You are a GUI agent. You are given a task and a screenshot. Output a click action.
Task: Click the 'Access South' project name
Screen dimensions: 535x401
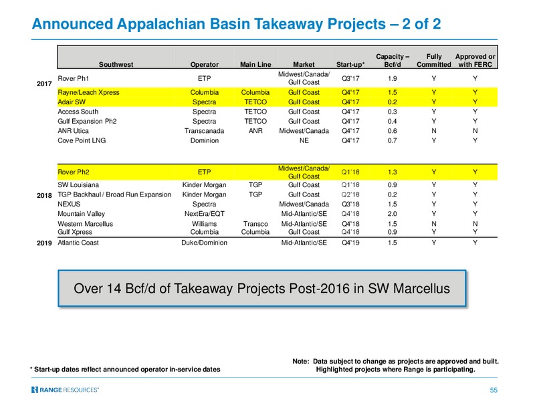pos(78,112)
